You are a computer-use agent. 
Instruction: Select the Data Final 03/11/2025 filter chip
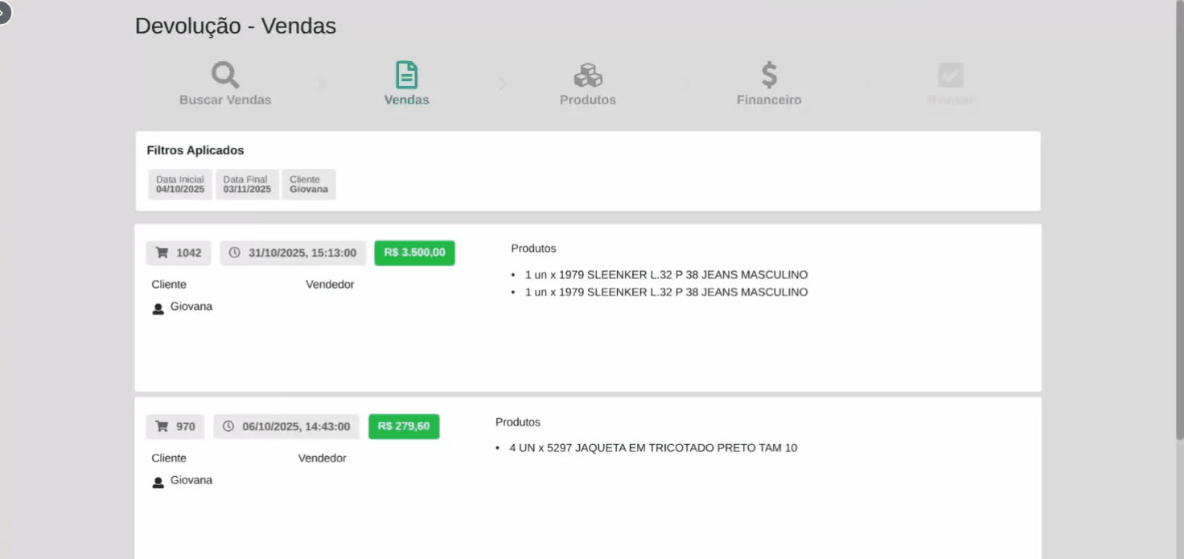click(x=247, y=184)
